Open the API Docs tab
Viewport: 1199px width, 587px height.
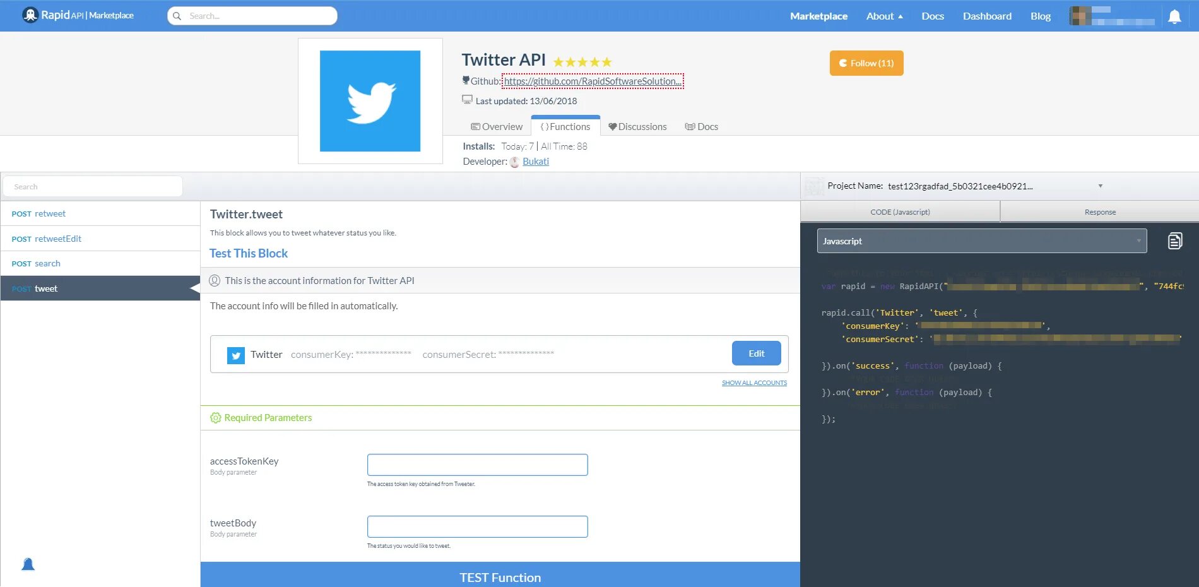click(x=702, y=127)
